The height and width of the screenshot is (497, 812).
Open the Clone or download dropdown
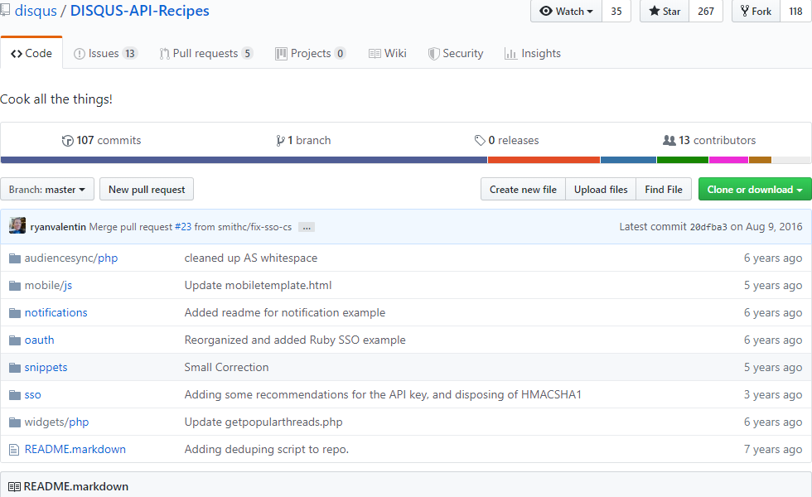(x=755, y=190)
